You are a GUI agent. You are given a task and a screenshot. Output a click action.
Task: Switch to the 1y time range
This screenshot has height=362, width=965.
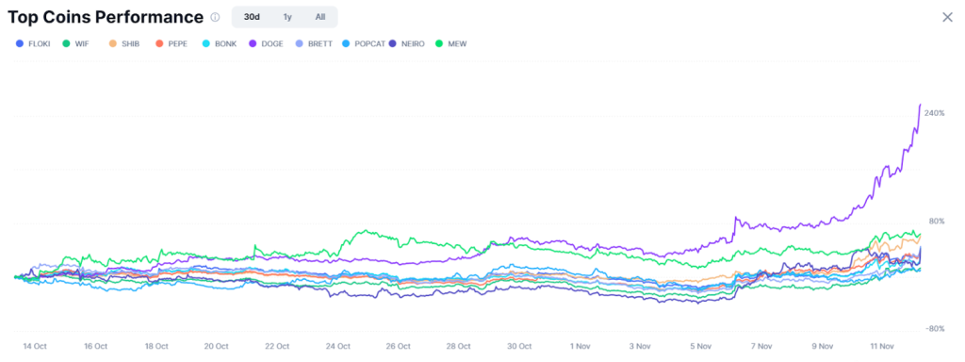(287, 17)
